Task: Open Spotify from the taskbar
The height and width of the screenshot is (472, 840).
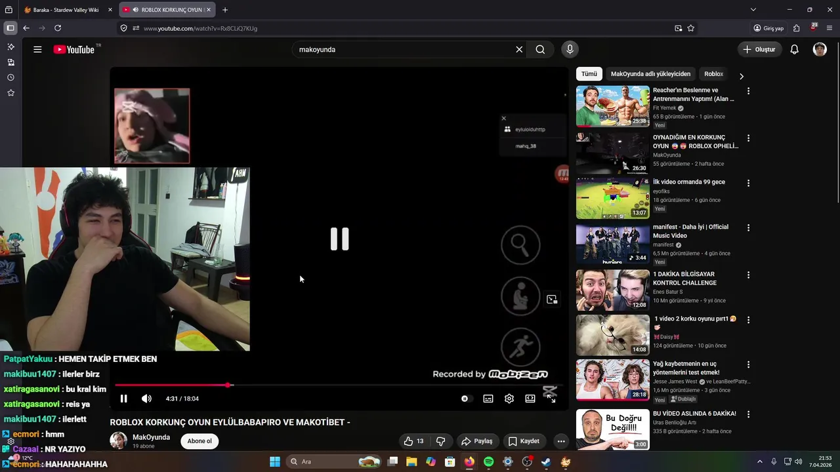Action: point(488,462)
